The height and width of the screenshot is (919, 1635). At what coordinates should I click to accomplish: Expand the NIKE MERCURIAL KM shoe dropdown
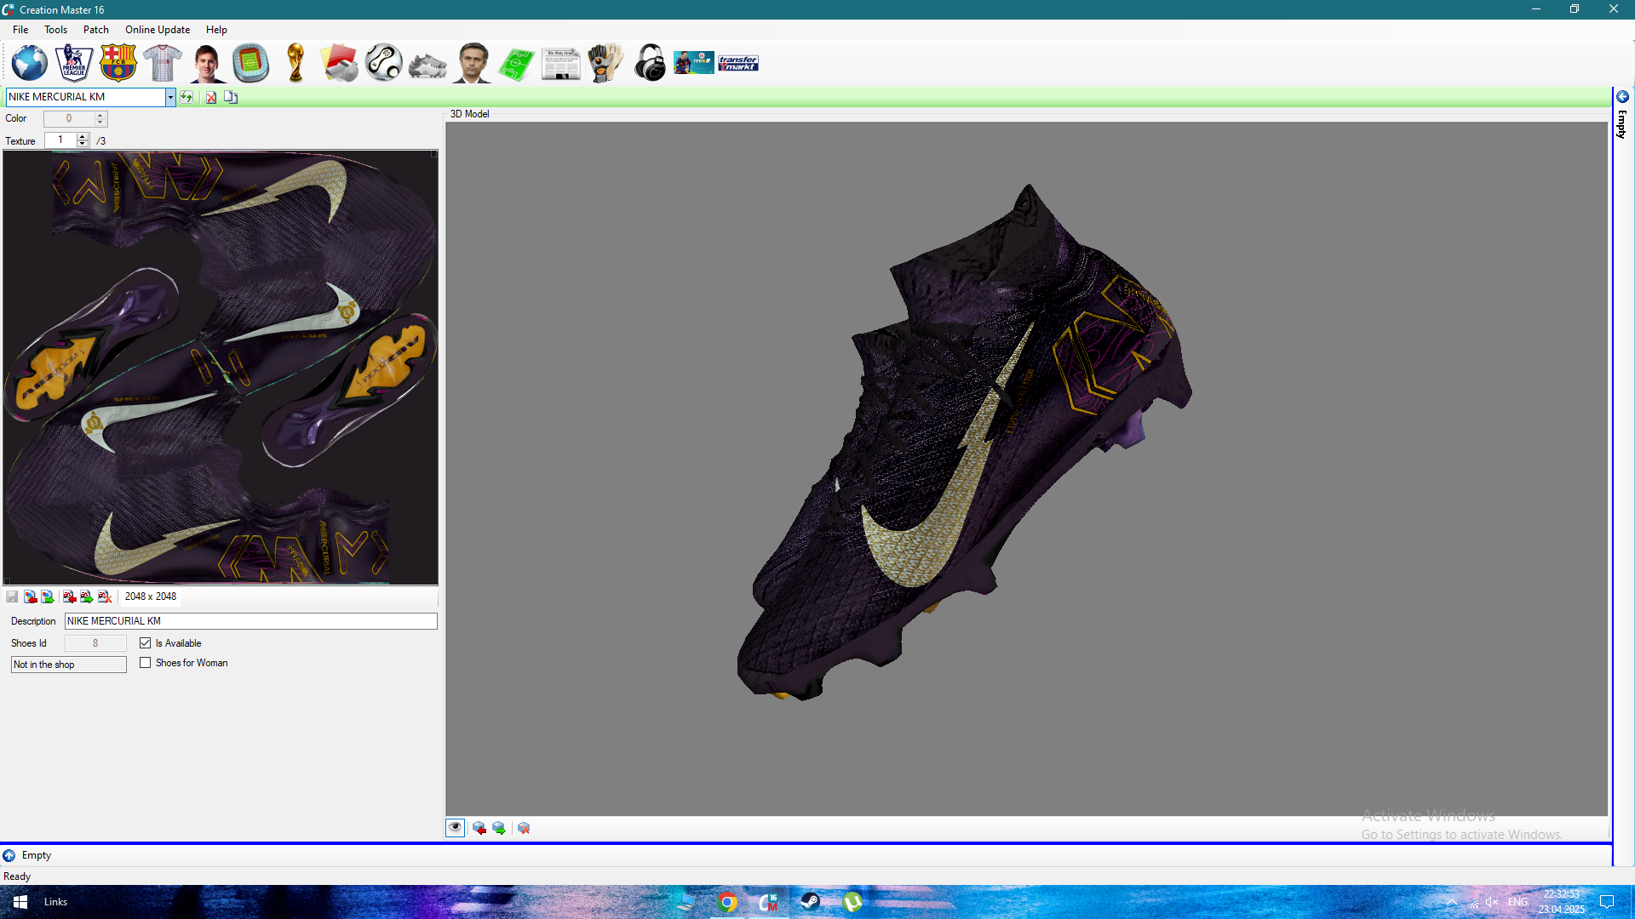point(170,97)
